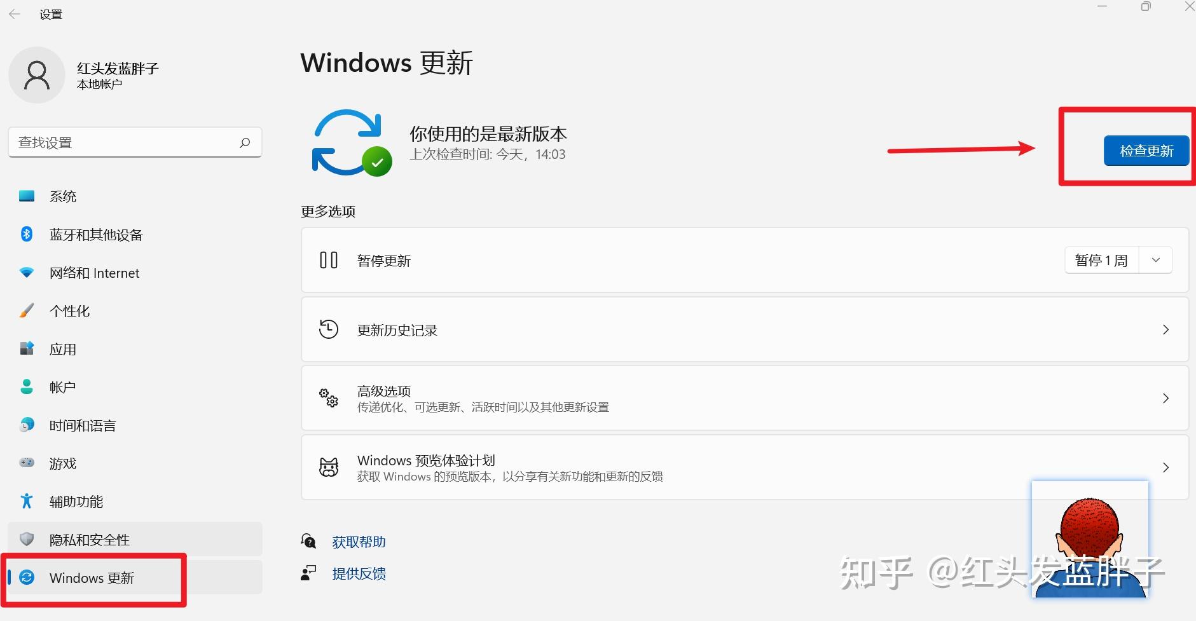Click the pause updates icon

click(329, 260)
